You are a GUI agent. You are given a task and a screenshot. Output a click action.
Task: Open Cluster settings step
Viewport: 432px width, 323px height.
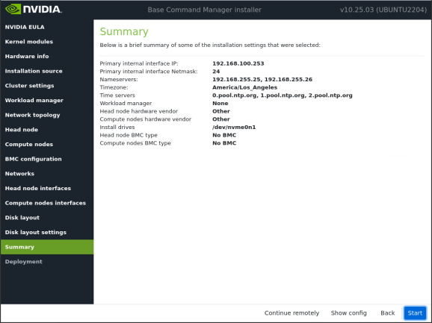point(29,86)
